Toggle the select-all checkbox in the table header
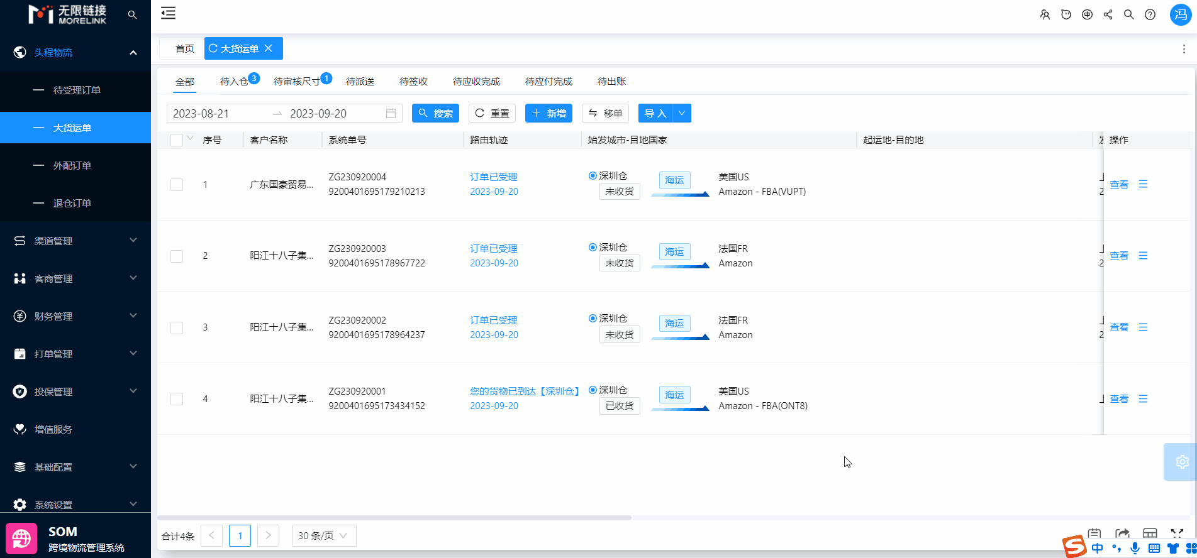Viewport: 1197px width, 558px height. coord(177,140)
